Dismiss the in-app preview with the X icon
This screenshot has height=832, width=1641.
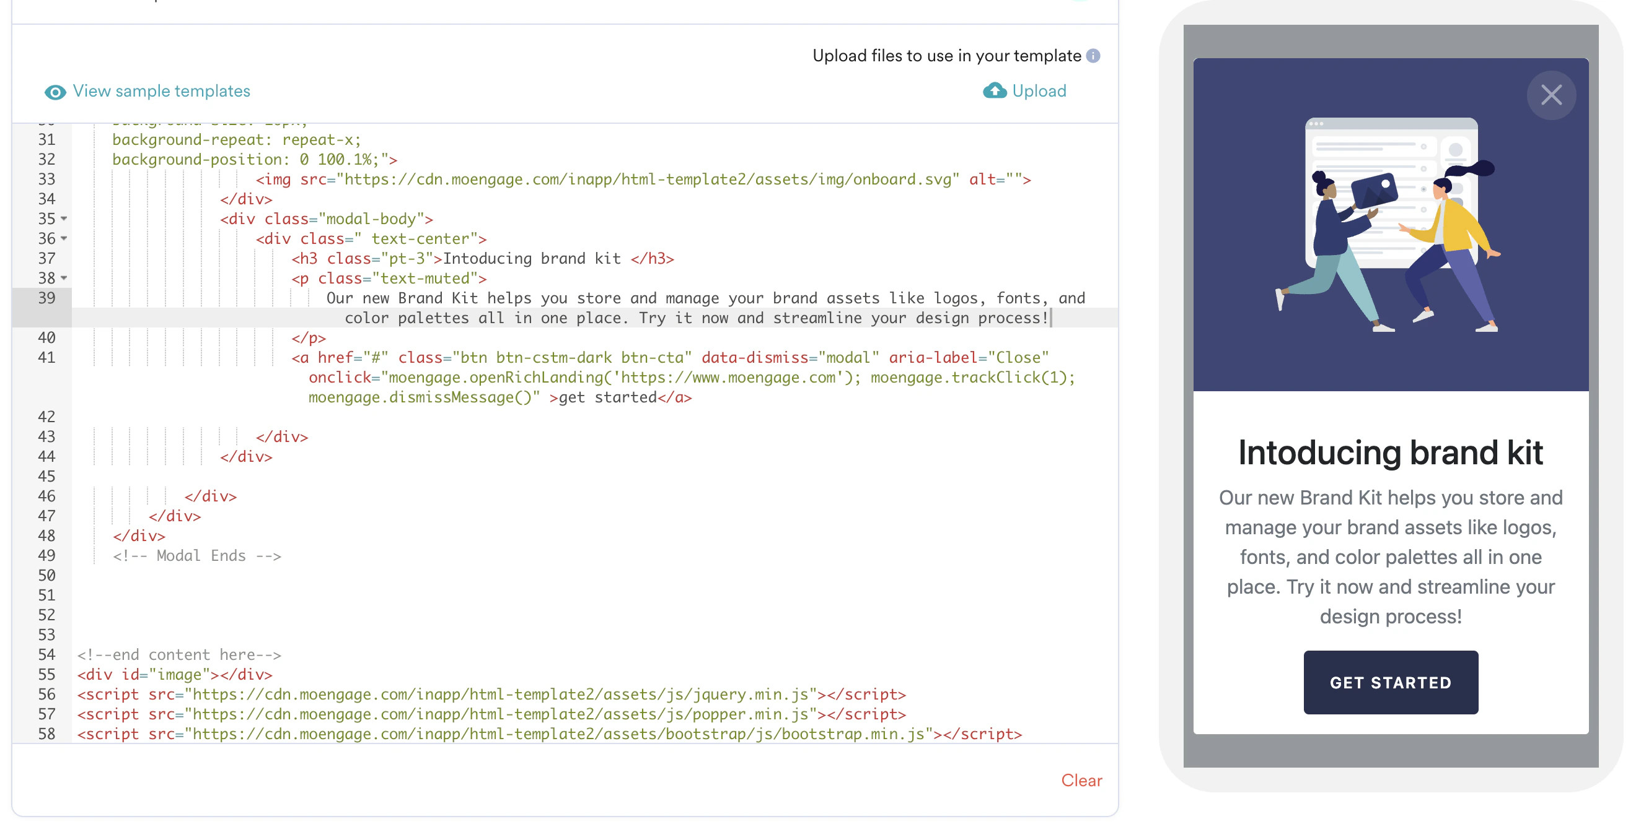1552,95
